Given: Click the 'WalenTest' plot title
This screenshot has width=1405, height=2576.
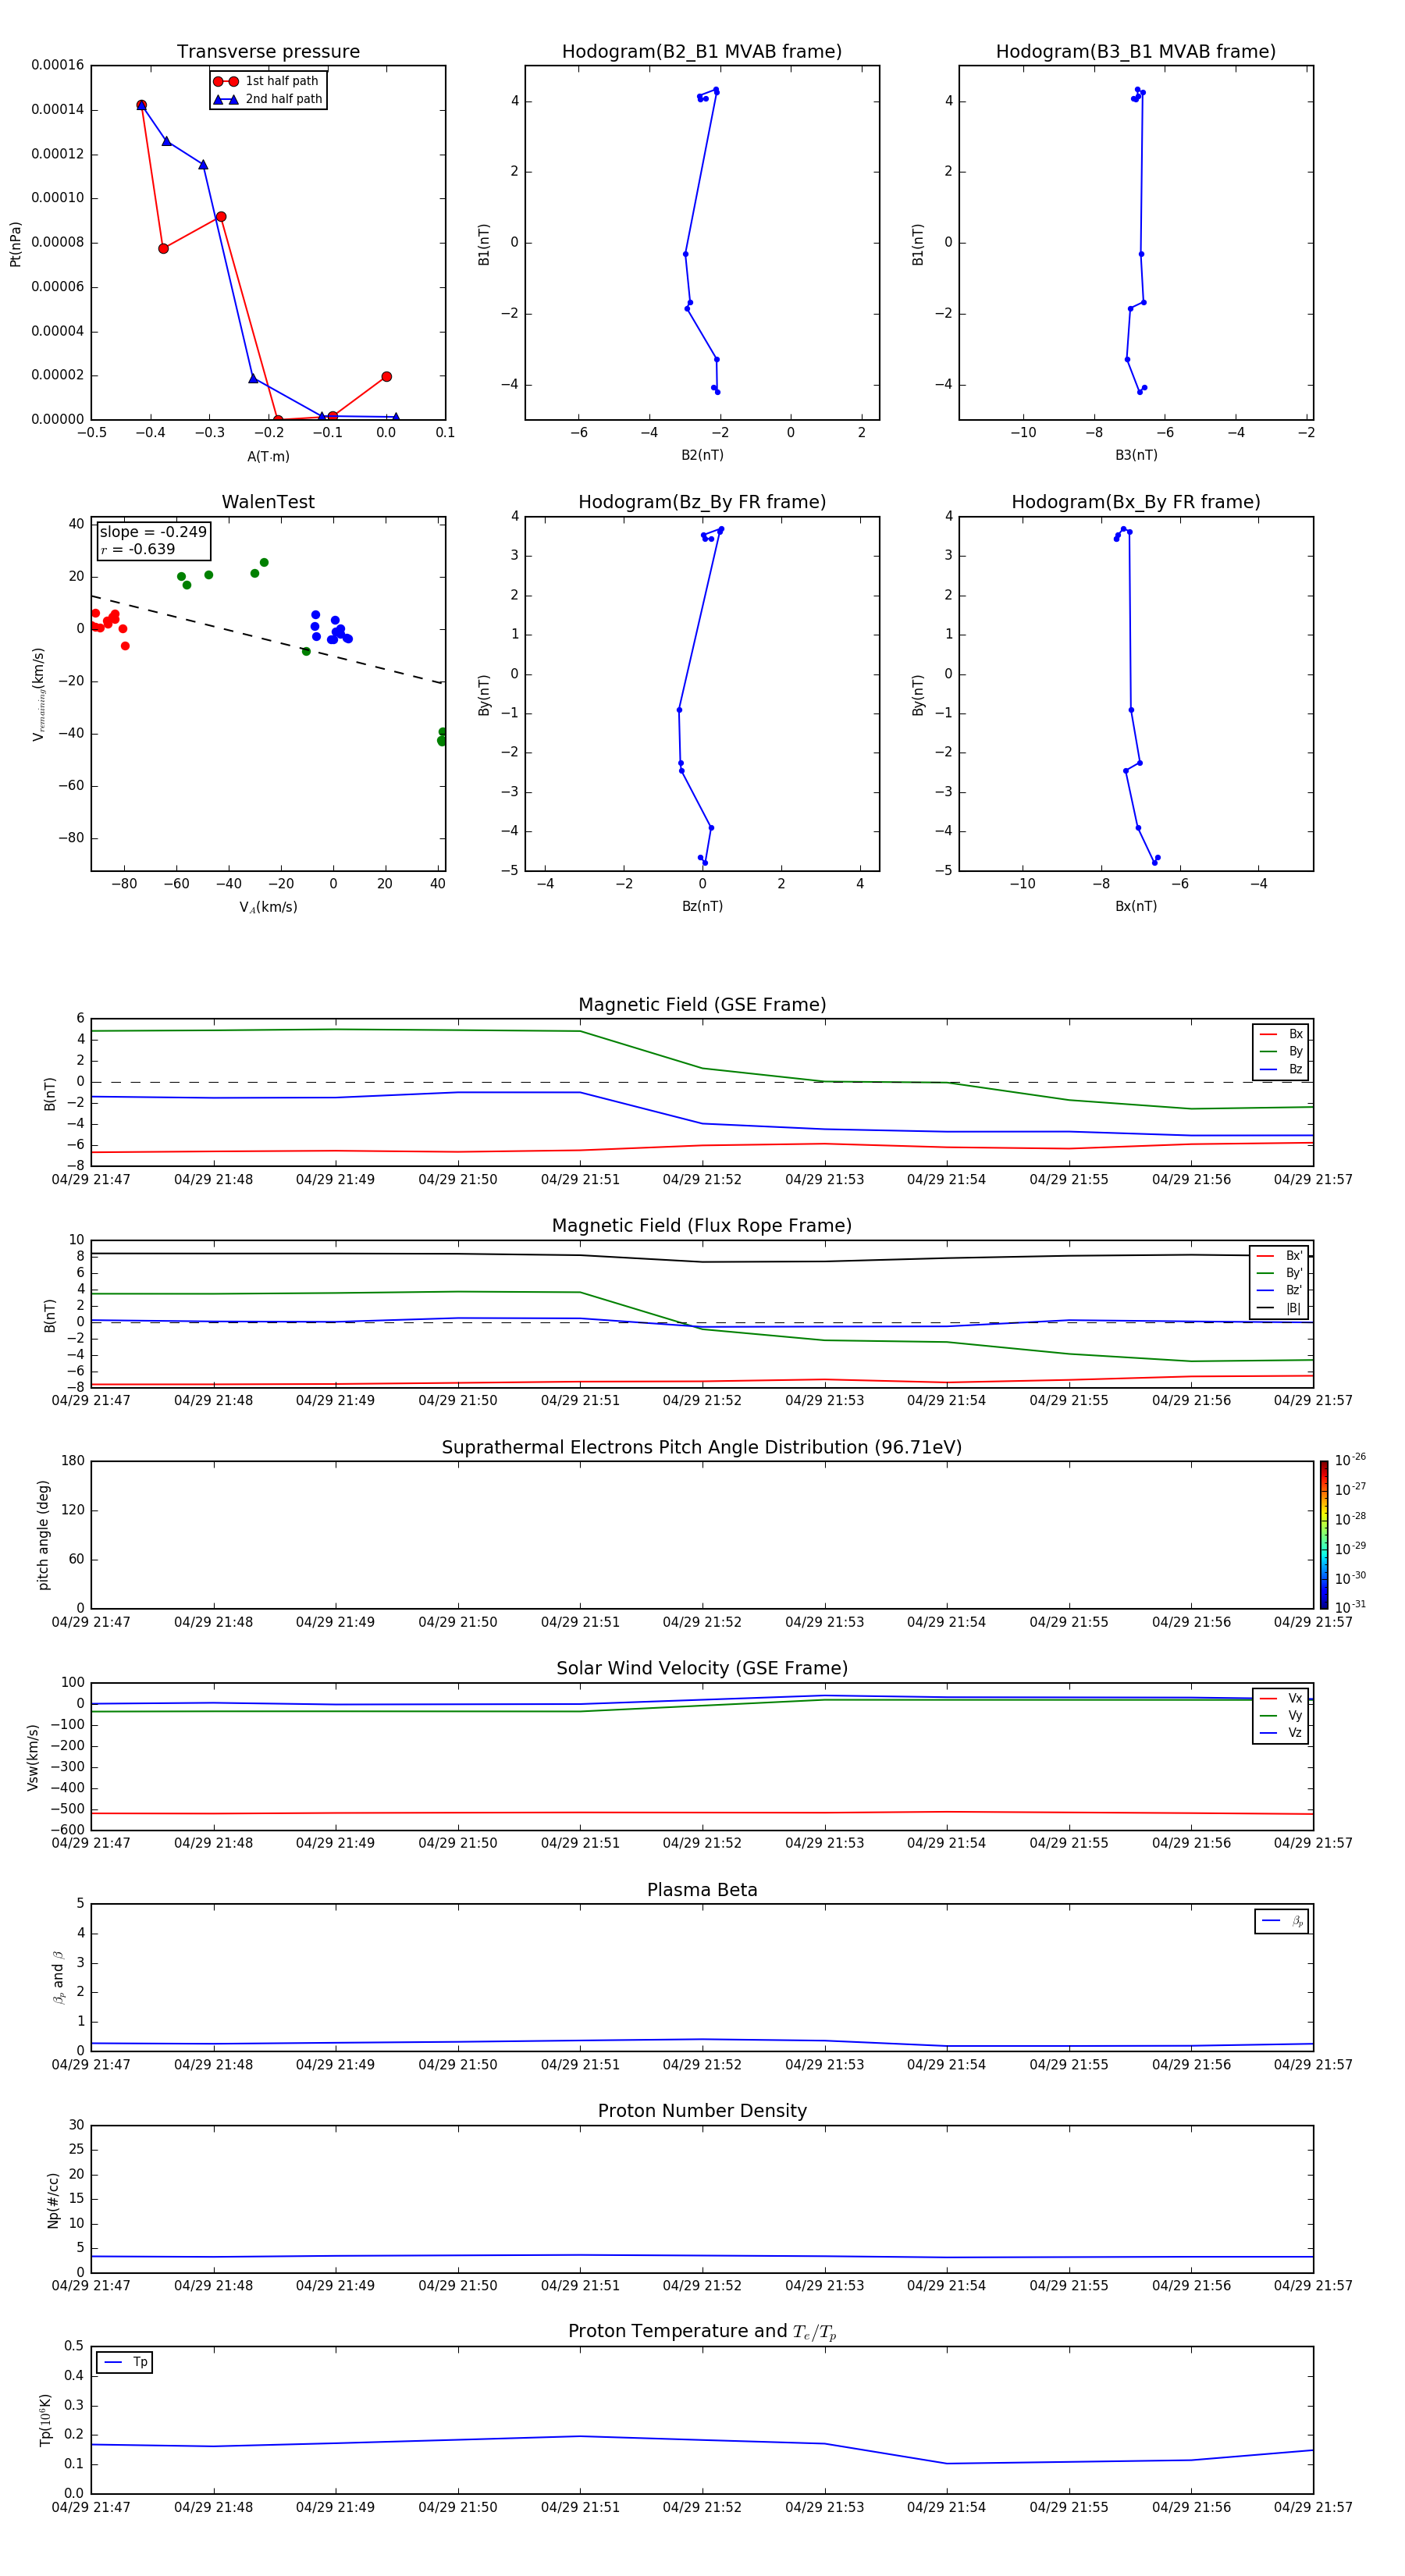Looking at the screenshot, I should tap(268, 502).
